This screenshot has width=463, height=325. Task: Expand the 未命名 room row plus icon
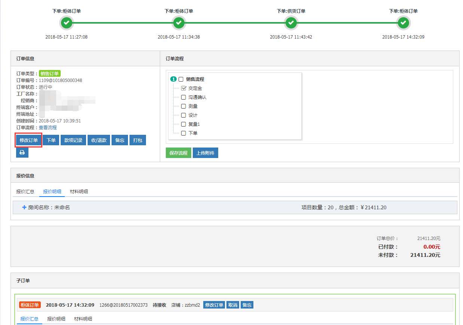point(24,207)
